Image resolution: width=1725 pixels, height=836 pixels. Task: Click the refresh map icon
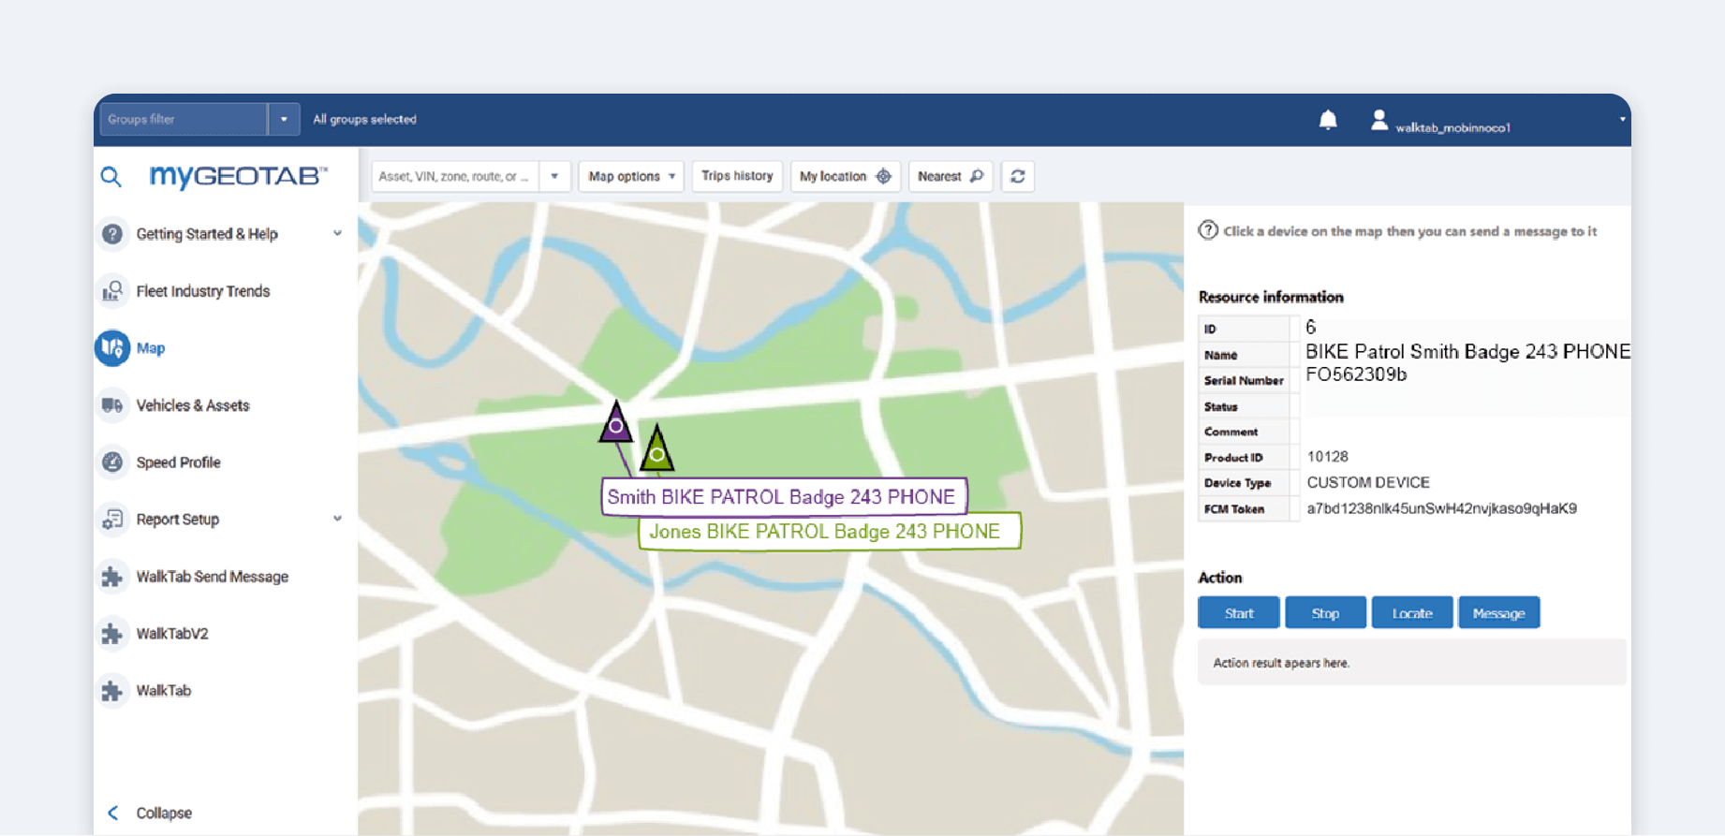pyautogui.click(x=1018, y=176)
